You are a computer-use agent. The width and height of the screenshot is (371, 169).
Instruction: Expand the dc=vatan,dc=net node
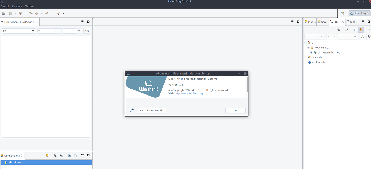coord(311,52)
